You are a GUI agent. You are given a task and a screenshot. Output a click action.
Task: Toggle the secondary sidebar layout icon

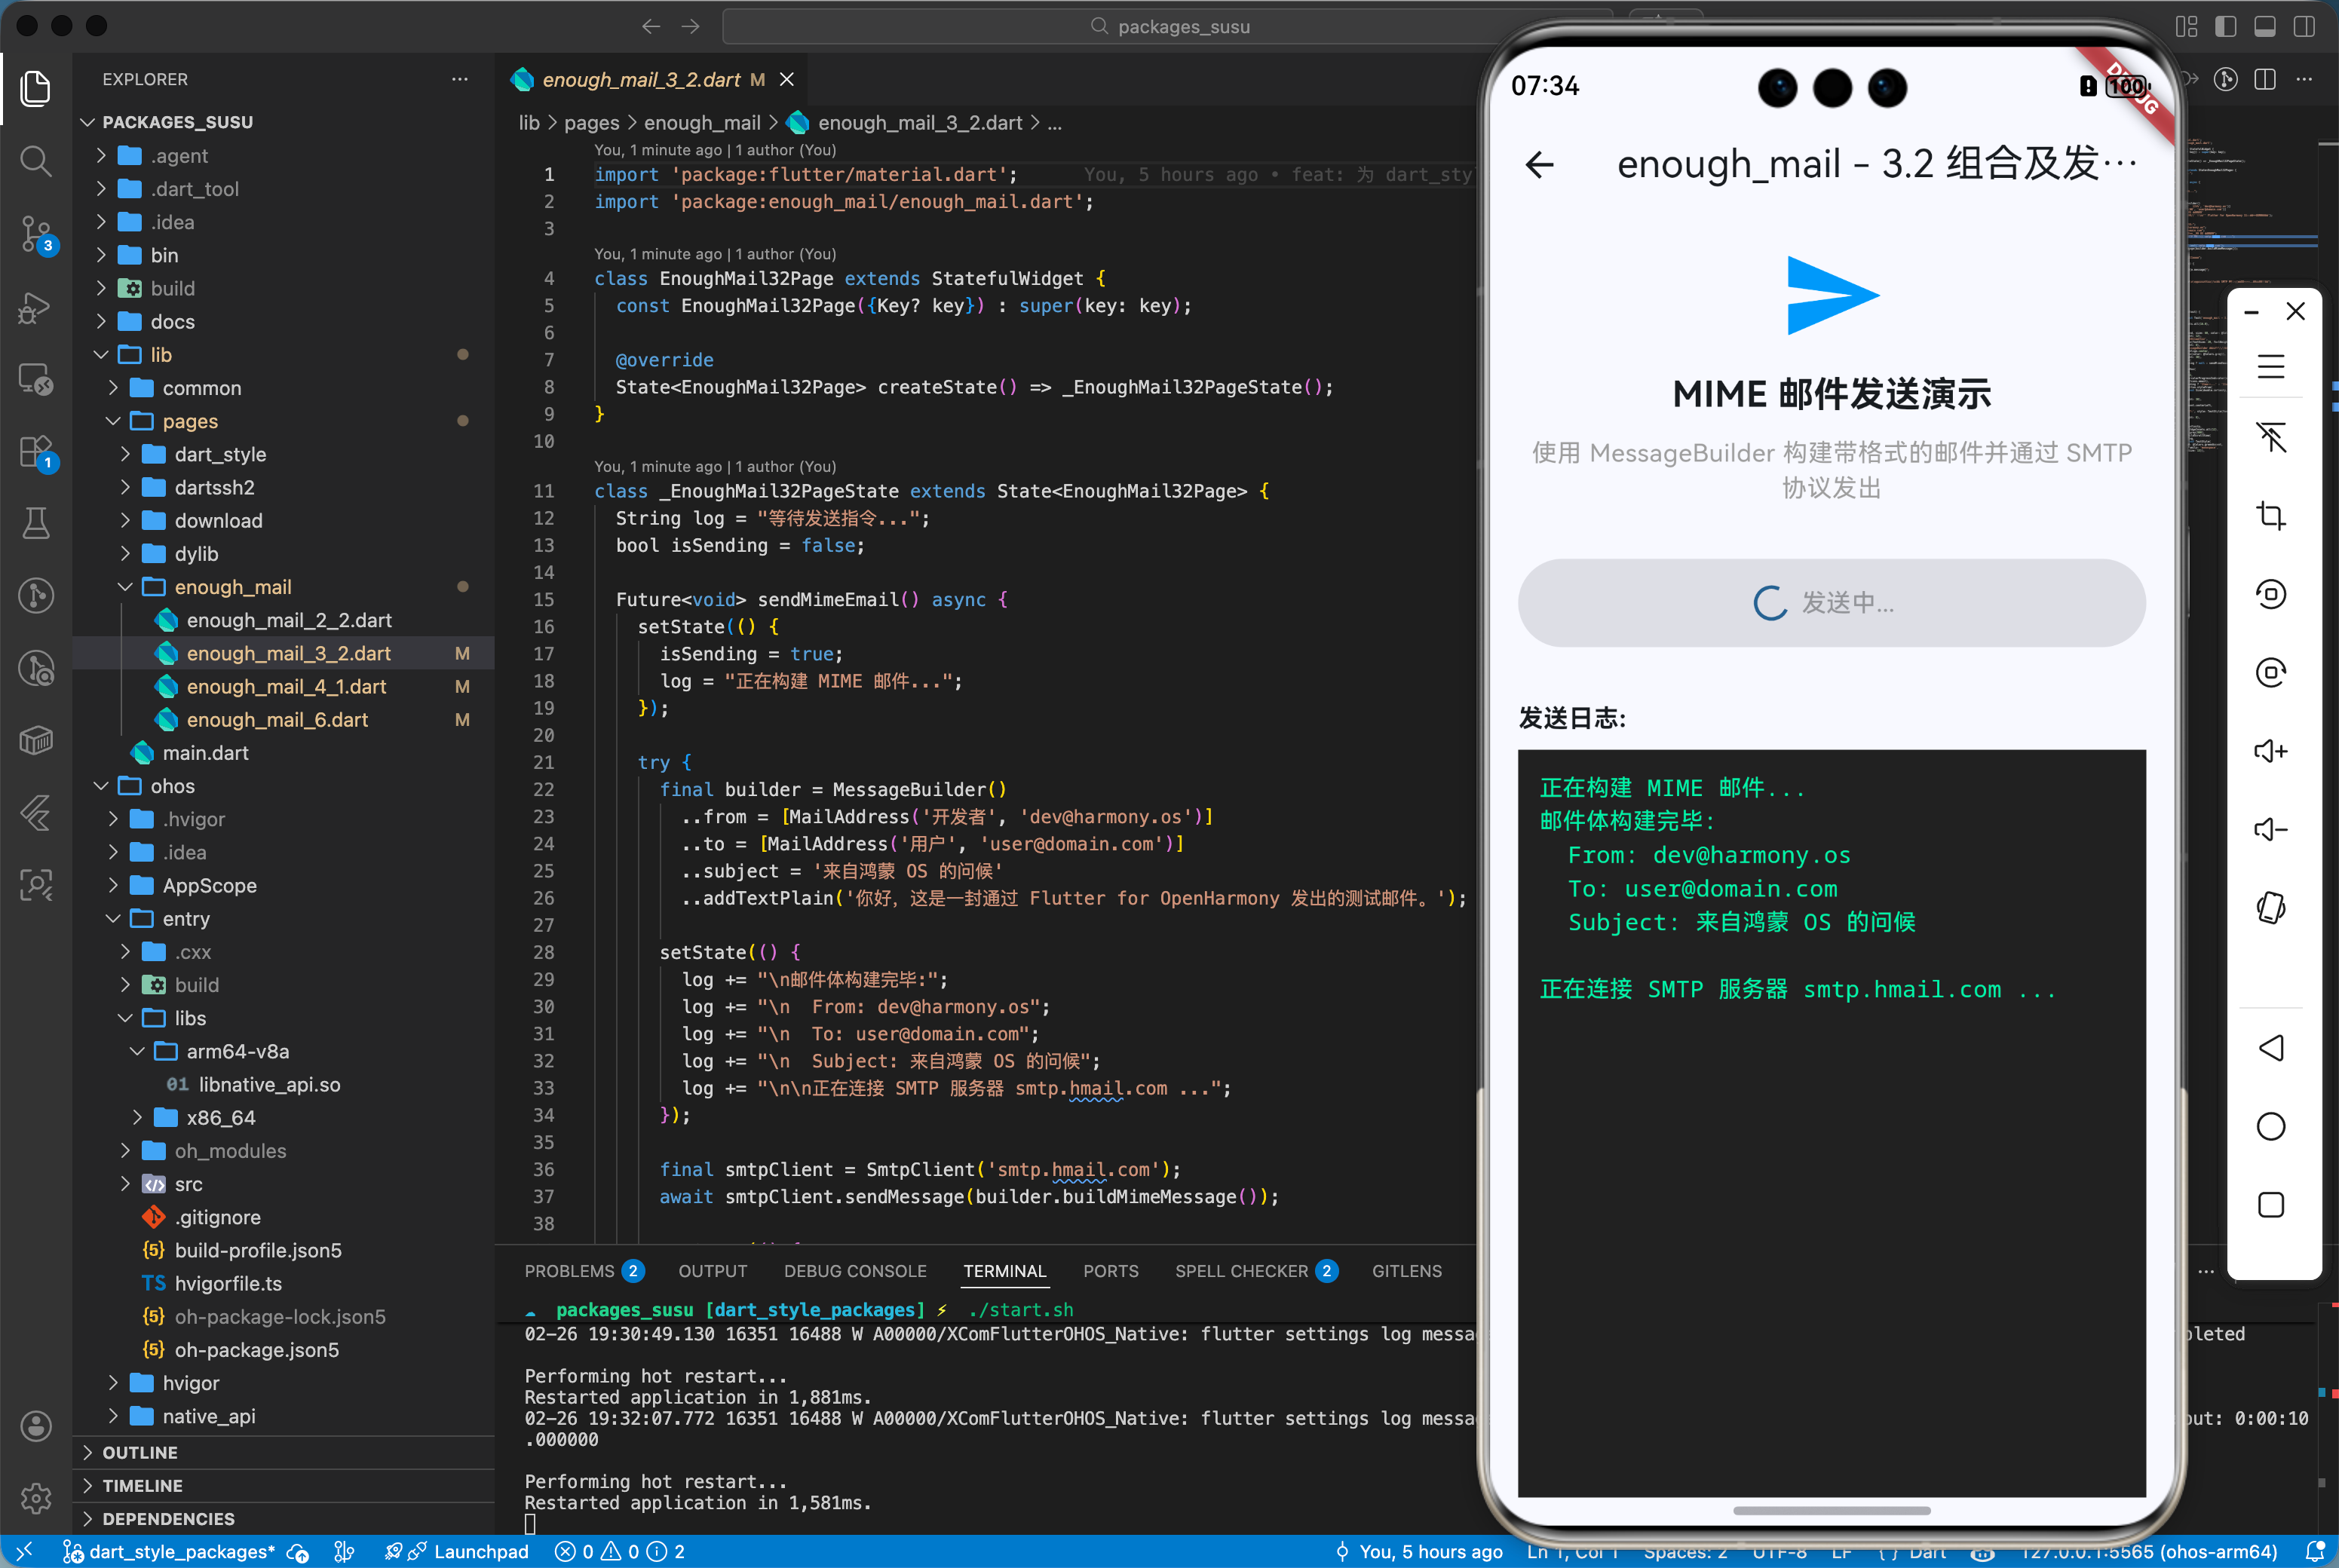pyautogui.click(x=2303, y=27)
